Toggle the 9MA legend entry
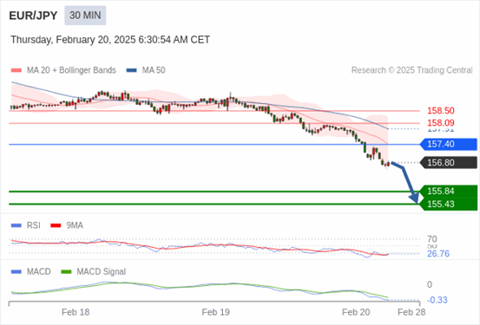The width and height of the screenshot is (480, 325). point(67,225)
